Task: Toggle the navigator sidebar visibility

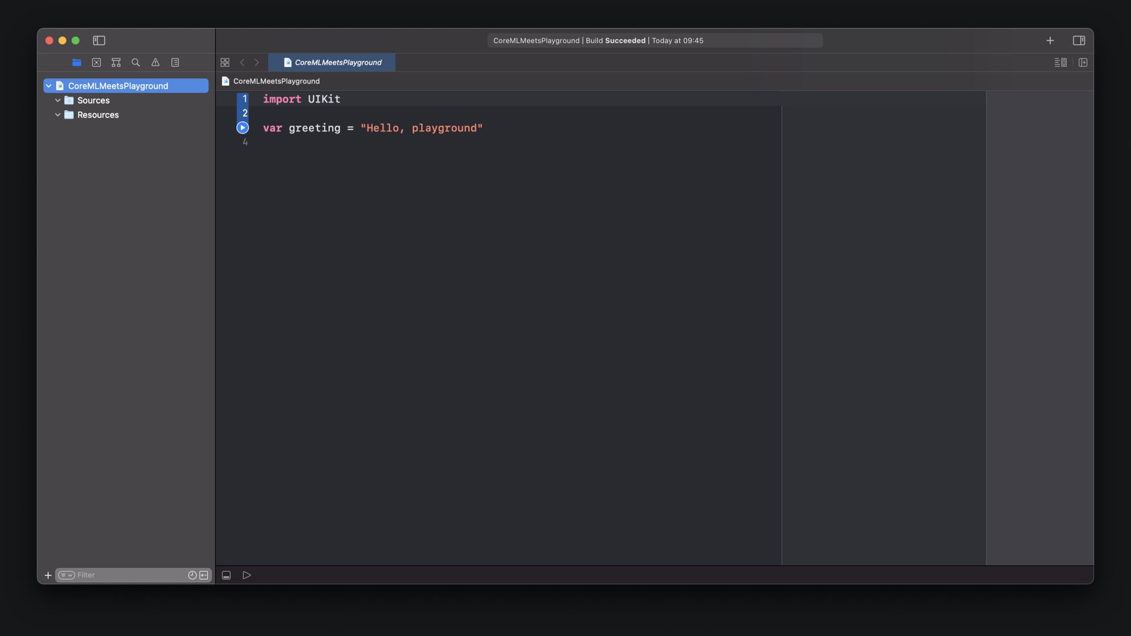Action: (99, 41)
